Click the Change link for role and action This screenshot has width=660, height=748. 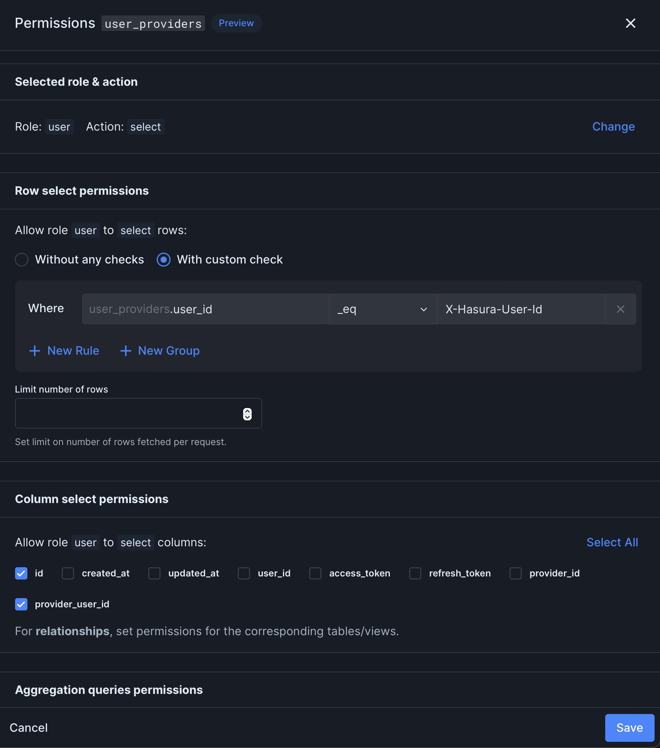613,126
